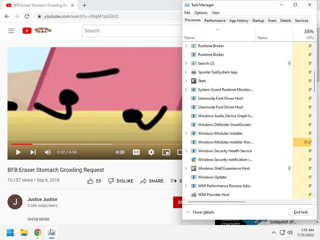Expand Windows Security Health Service
320x240 pixels.
[x=186, y=151]
